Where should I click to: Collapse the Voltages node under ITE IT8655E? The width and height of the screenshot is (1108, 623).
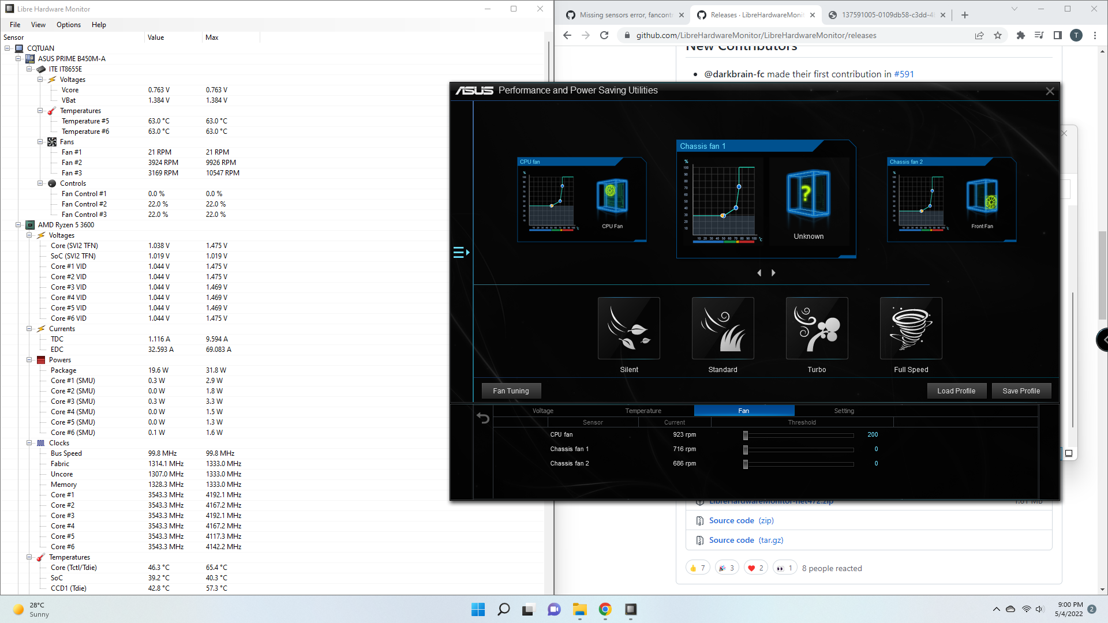40,79
